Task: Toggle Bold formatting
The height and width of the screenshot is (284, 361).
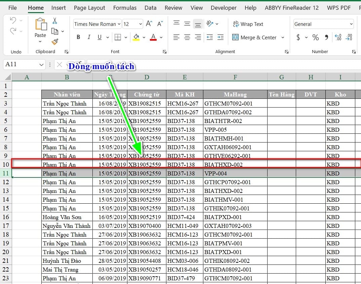Action: click(x=78, y=37)
